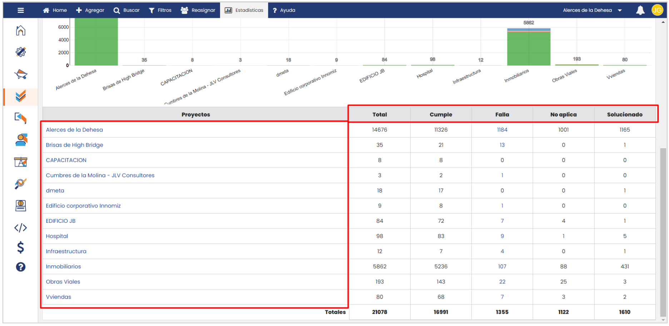
Task: Switch to the Estadísticas tab
Action: [244, 10]
